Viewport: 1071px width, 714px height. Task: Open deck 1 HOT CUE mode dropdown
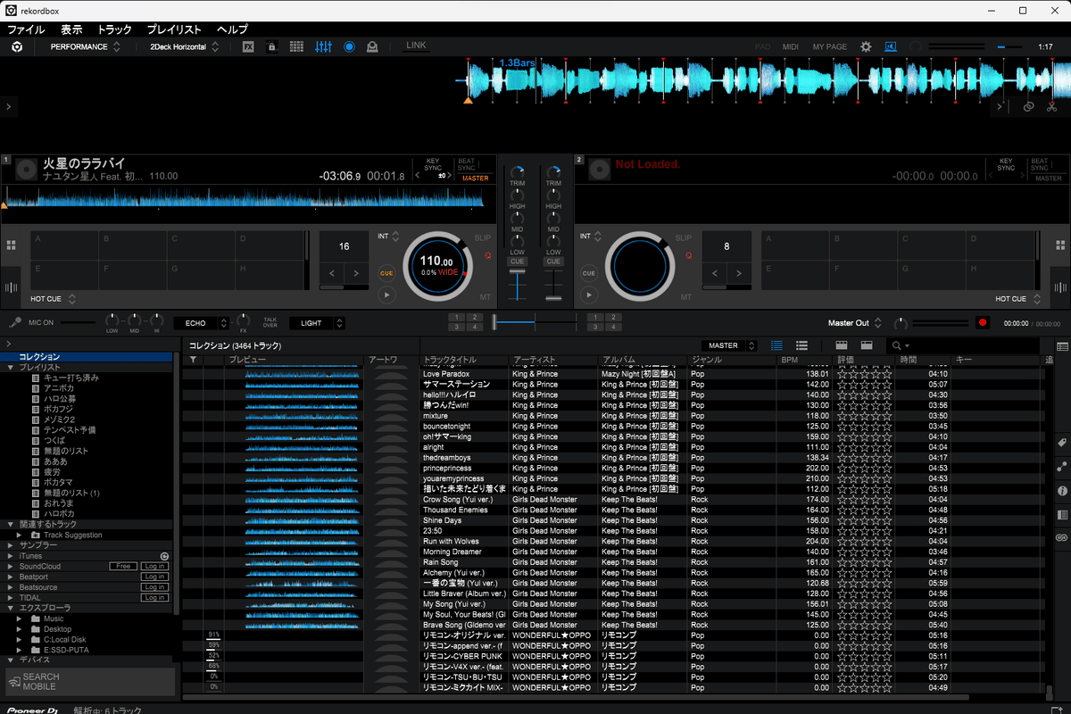[x=53, y=299]
